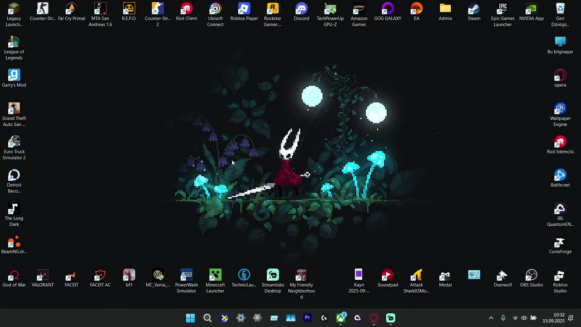This screenshot has height=327, width=581.
Task: Select the Overwolf desktop icon
Action: click(502, 278)
